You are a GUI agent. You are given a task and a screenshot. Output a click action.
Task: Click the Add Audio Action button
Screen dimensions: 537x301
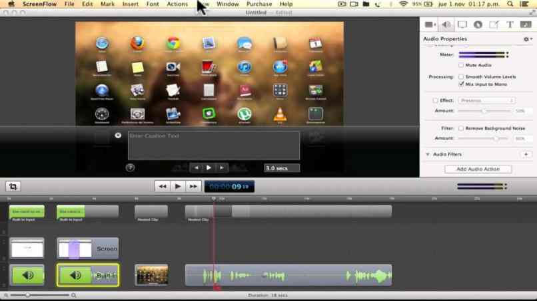click(x=478, y=169)
